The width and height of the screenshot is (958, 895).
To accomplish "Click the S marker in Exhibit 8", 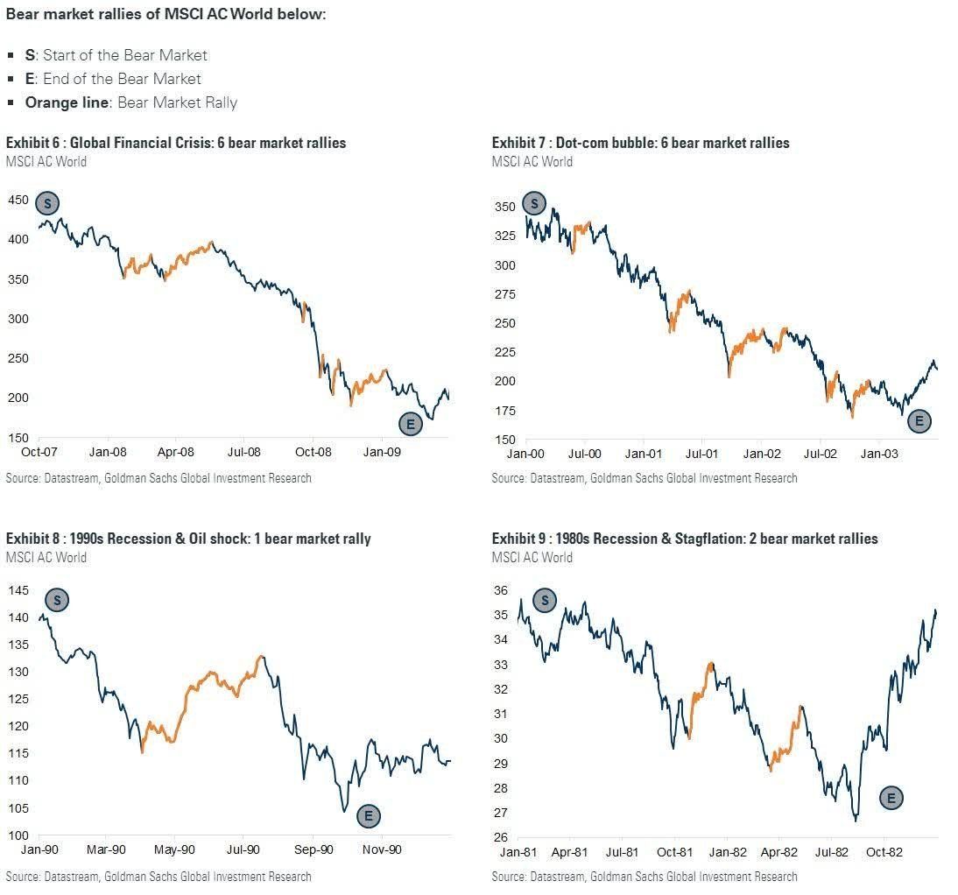I will [x=57, y=600].
